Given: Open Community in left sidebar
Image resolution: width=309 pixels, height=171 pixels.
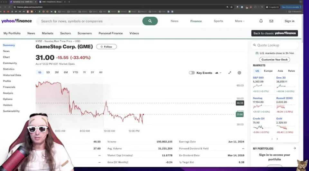Looking at the screenshot, I should [x=10, y=63].
